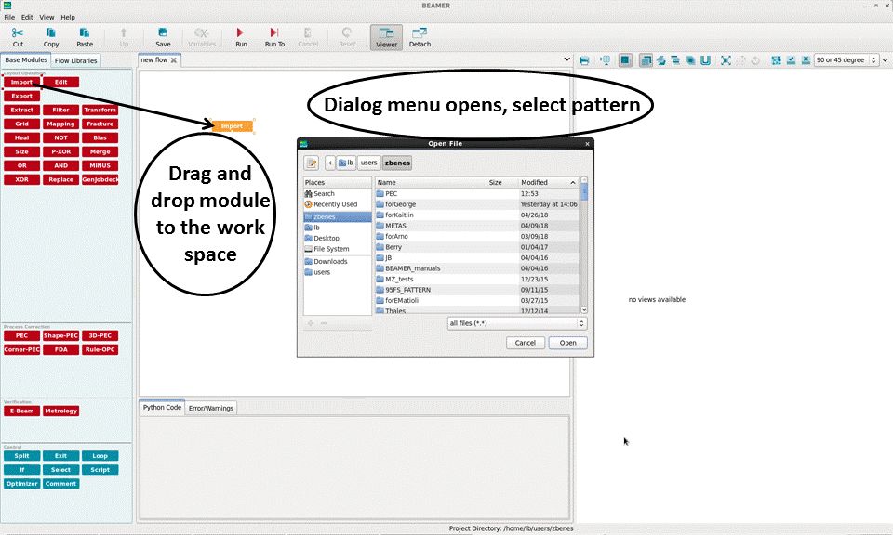Switch to the Flow Libraries tab
Screen dimensions: 893x535
(x=75, y=60)
